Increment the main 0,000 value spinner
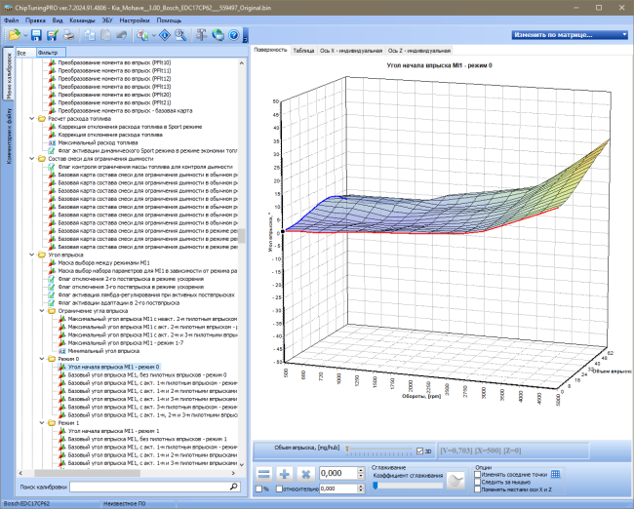The width and height of the screenshot is (634, 509). (x=361, y=471)
